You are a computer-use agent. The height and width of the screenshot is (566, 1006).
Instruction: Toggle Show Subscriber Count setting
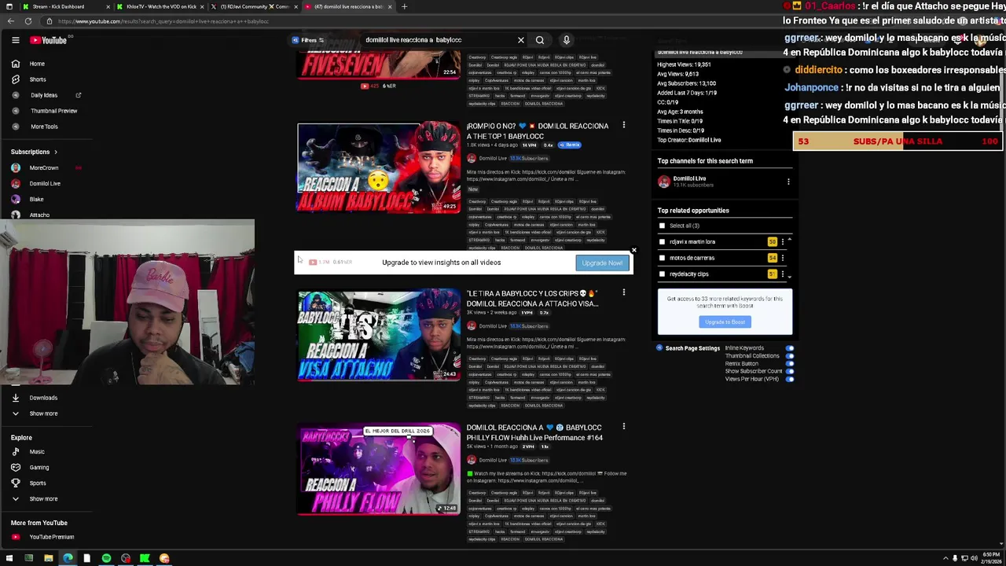click(789, 371)
